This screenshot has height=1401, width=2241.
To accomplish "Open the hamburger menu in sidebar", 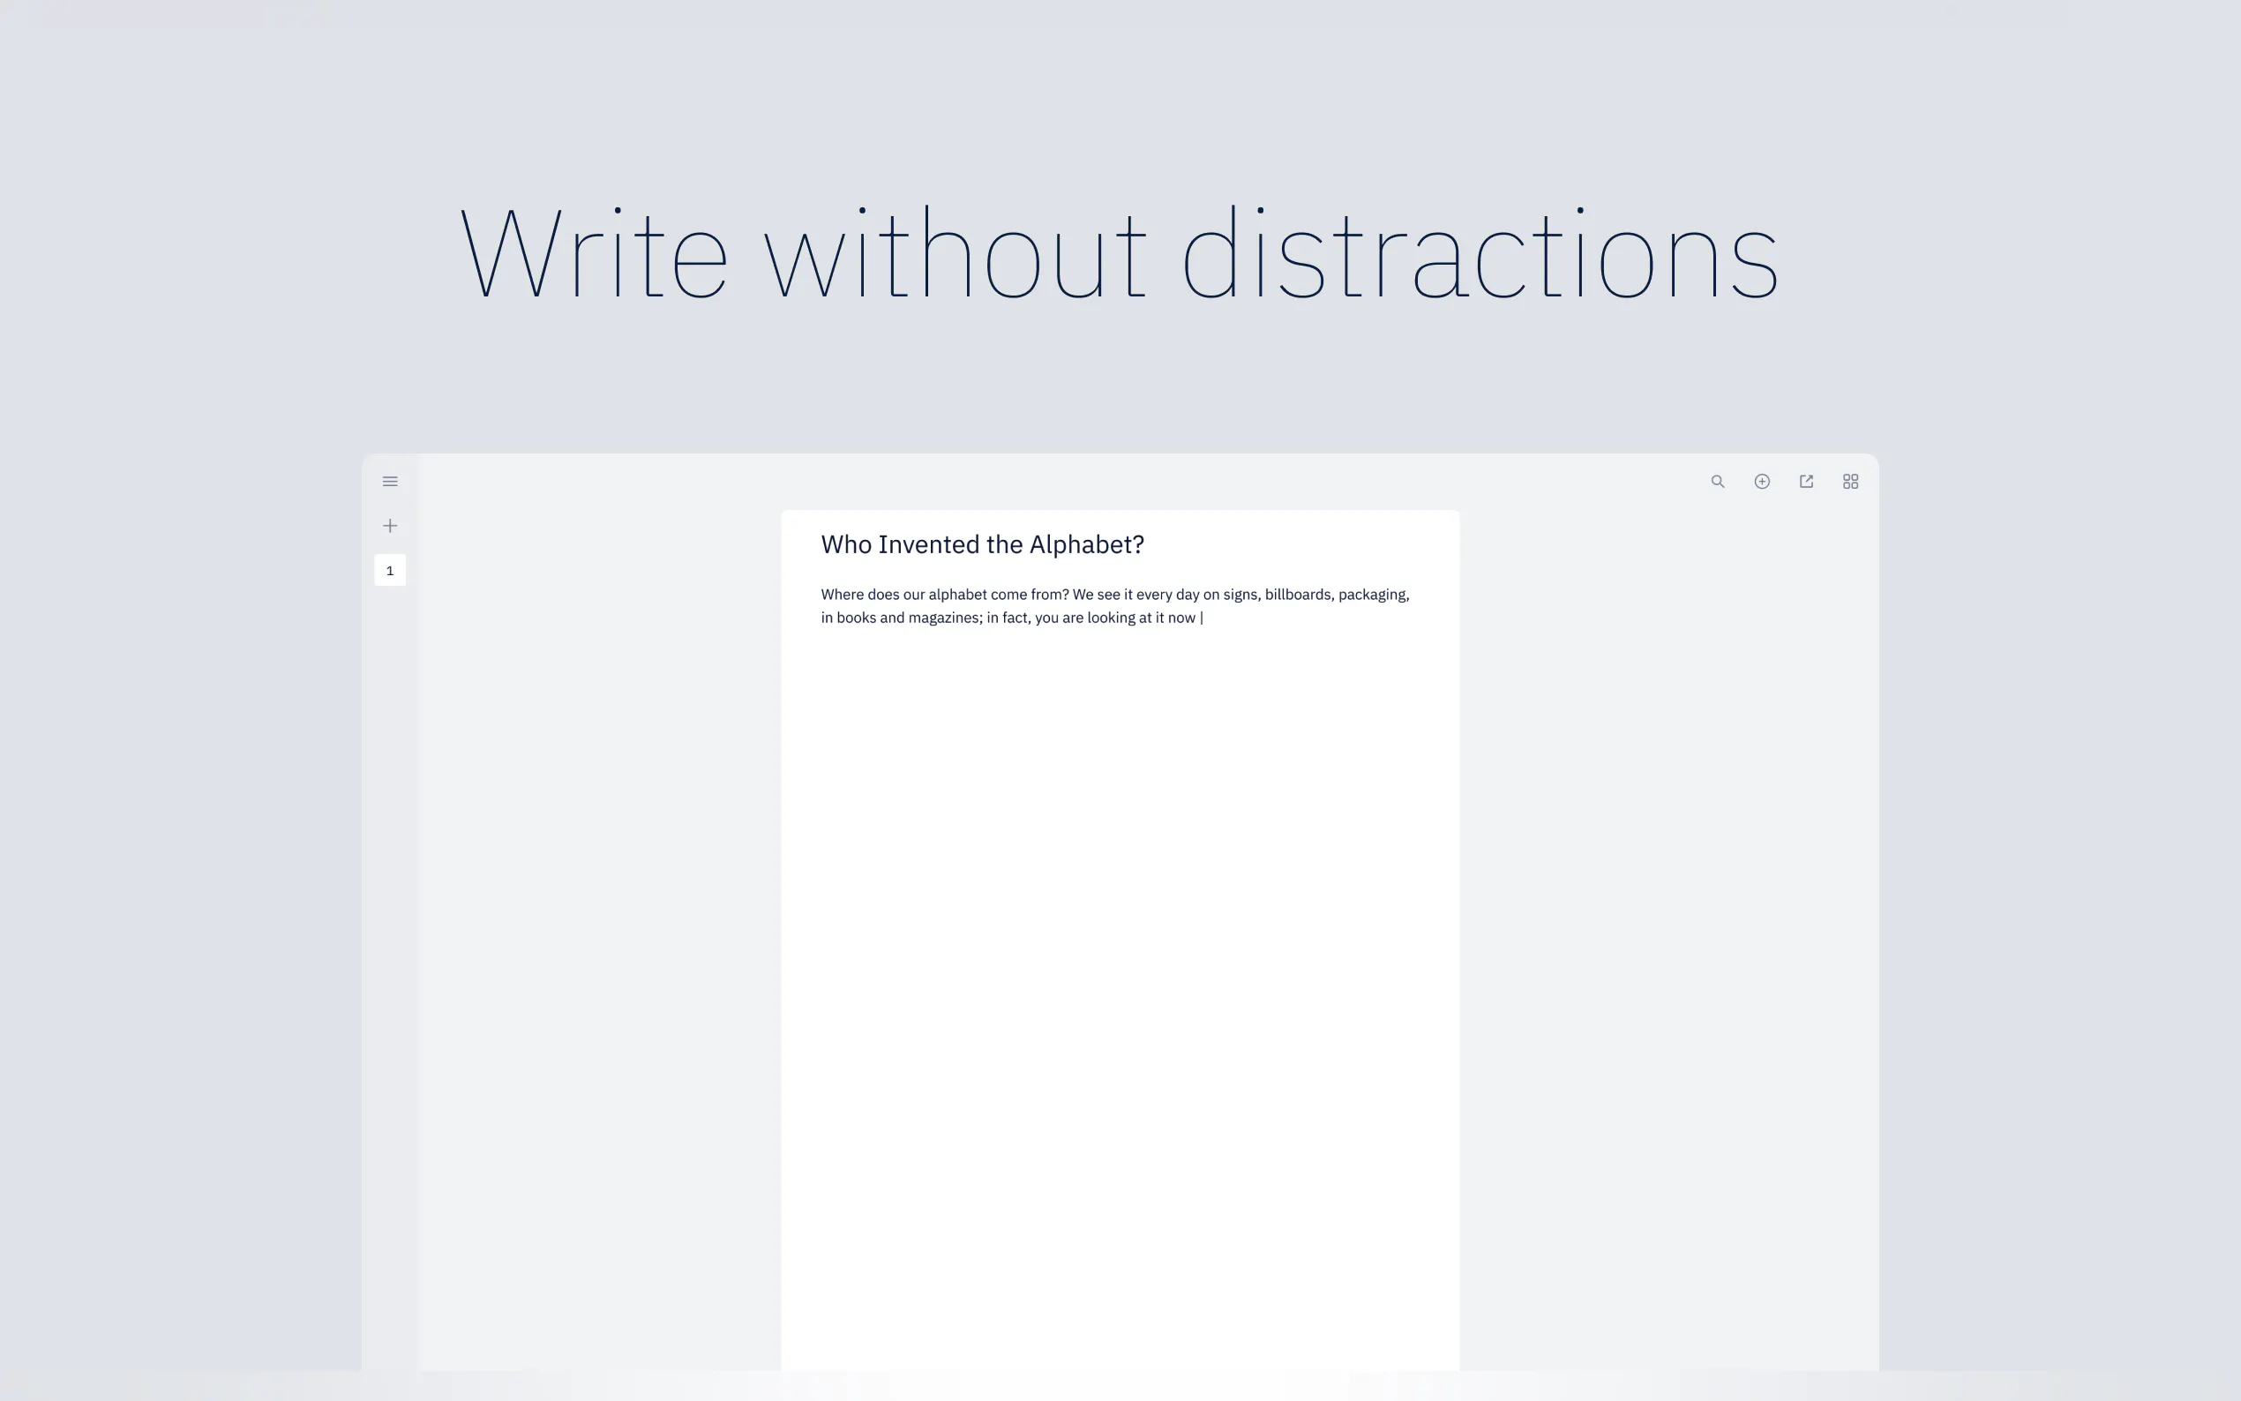I will 390,481.
